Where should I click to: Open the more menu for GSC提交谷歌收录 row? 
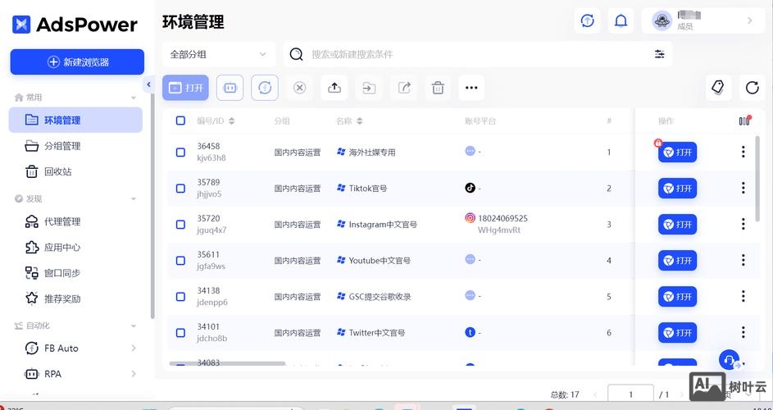click(x=743, y=296)
